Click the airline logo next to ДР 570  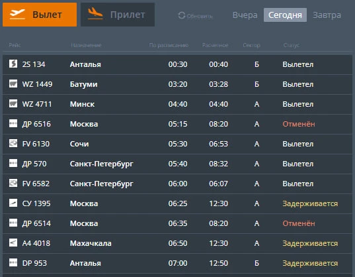click(x=13, y=163)
